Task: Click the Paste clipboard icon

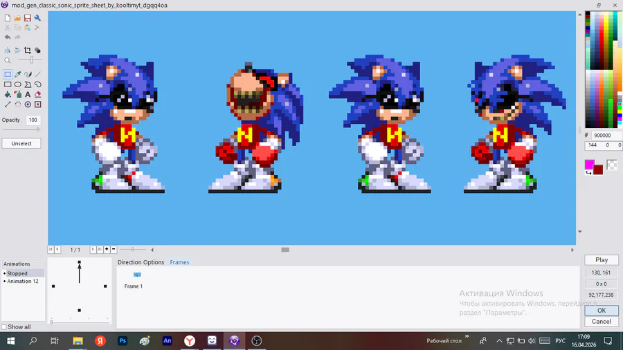Action: pos(28,28)
